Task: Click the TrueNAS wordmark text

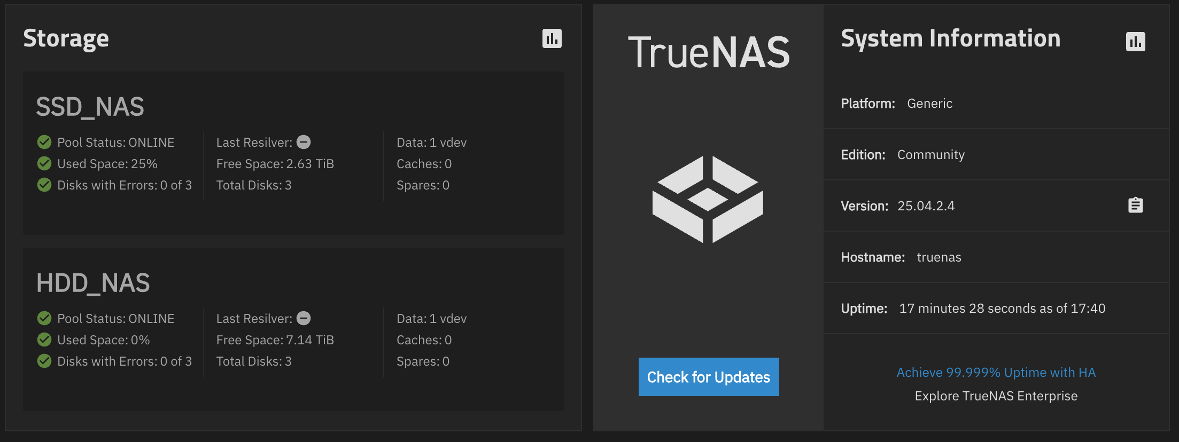Action: click(x=708, y=52)
